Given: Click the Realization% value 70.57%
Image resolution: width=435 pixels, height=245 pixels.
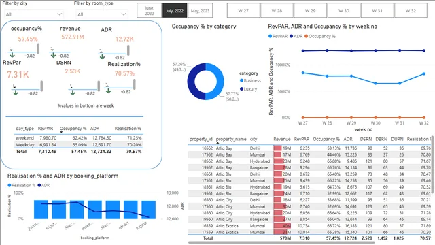Looking at the screenshot, I should point(124,73).
